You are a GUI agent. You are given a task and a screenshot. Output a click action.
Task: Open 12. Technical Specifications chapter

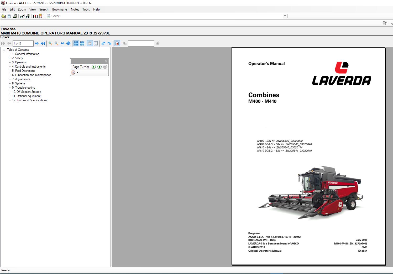30,100
